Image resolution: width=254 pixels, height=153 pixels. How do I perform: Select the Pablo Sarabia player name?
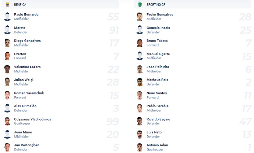click(x=157, y=106)
